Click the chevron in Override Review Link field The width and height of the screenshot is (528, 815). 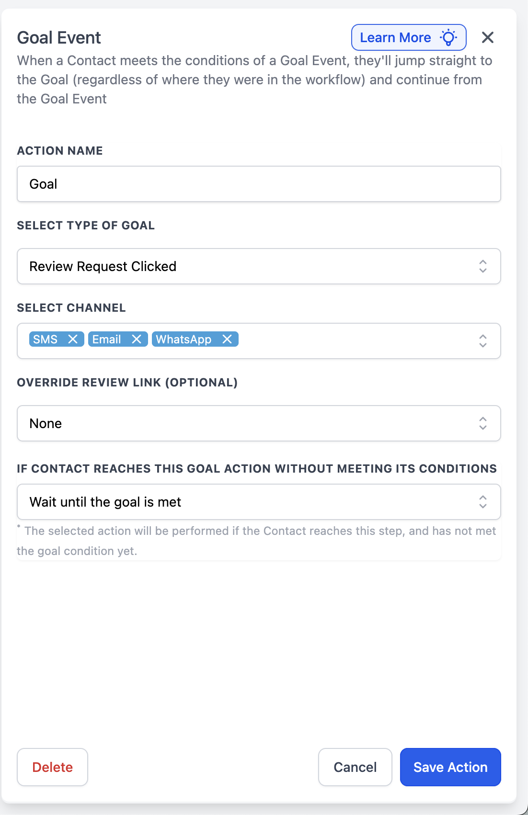[482, 423]
